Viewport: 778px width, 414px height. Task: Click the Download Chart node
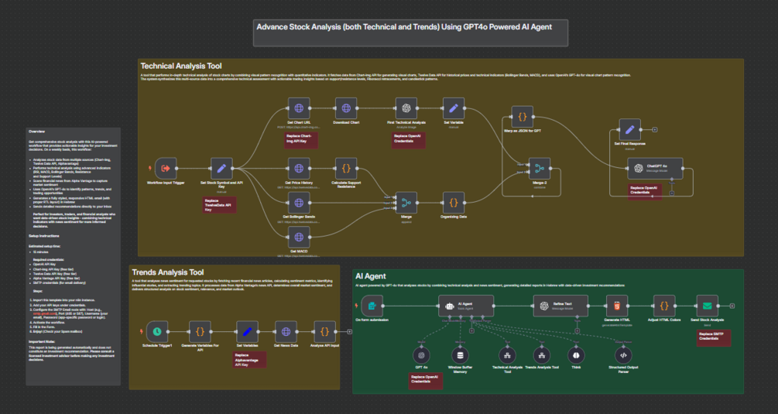346,108
